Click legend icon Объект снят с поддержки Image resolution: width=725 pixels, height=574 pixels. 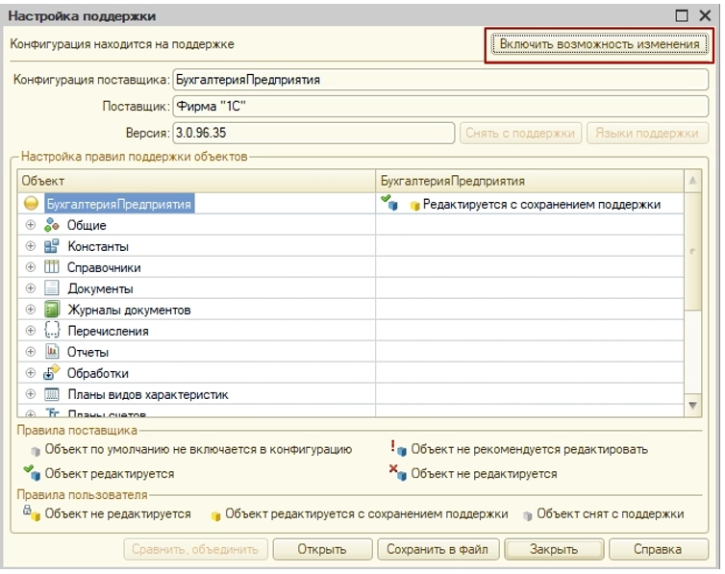coord(528,515)
